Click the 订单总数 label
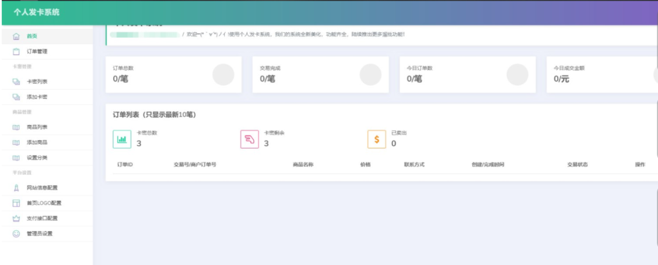This screenshot has width=658, height=265. 123,68
